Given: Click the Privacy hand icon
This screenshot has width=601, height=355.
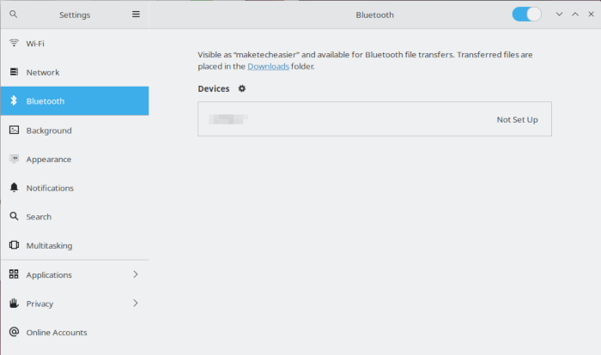Looking at the screenshot, I should coord(14,303).
